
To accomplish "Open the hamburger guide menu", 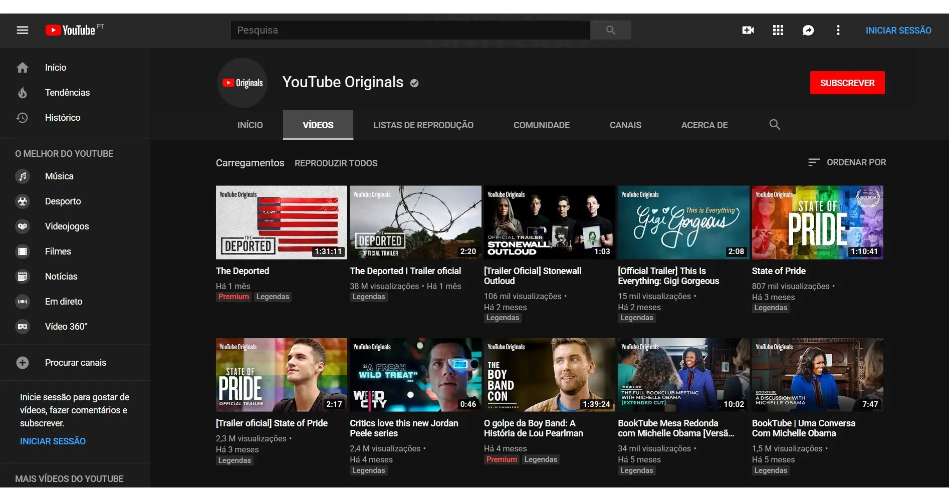I will pyautogui.click(x=23, y=30).
